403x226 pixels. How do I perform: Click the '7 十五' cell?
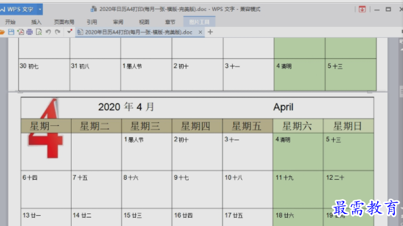[x=96, y=189]
